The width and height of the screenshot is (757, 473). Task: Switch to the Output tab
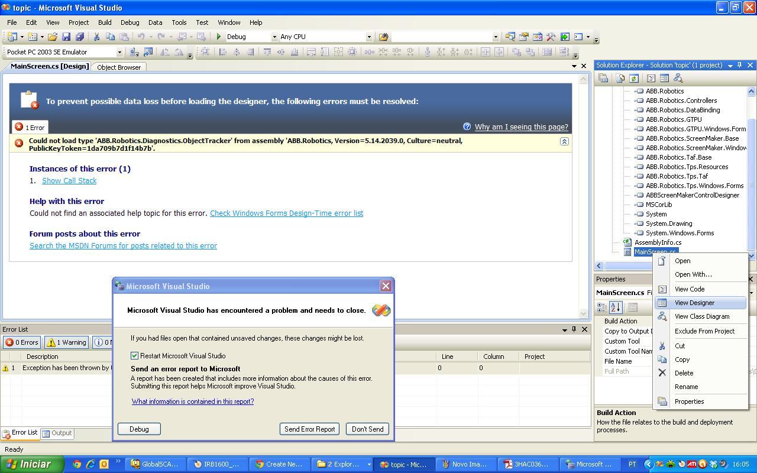57,433
